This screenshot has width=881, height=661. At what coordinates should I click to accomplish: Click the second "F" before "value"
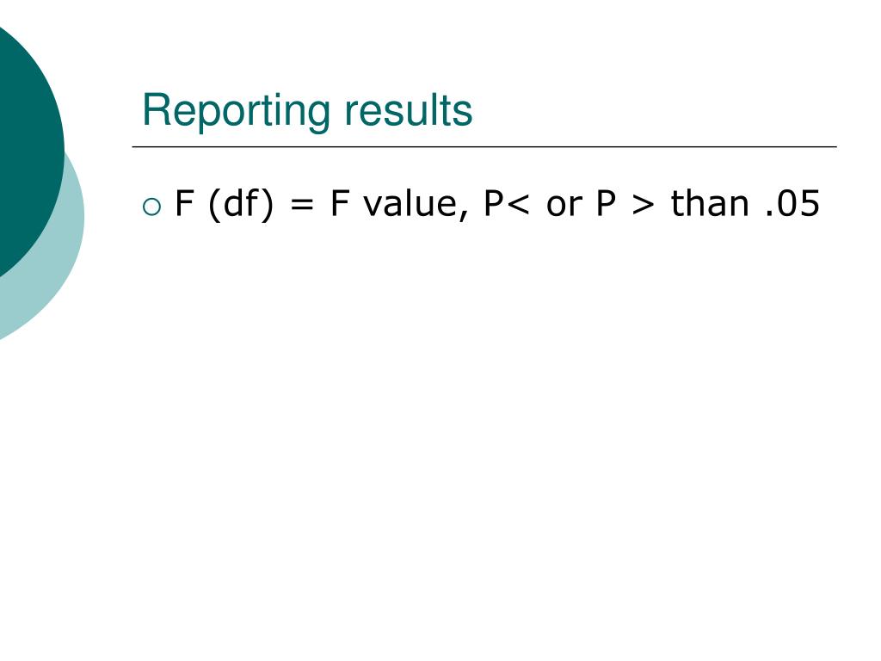tap(339, 203)
